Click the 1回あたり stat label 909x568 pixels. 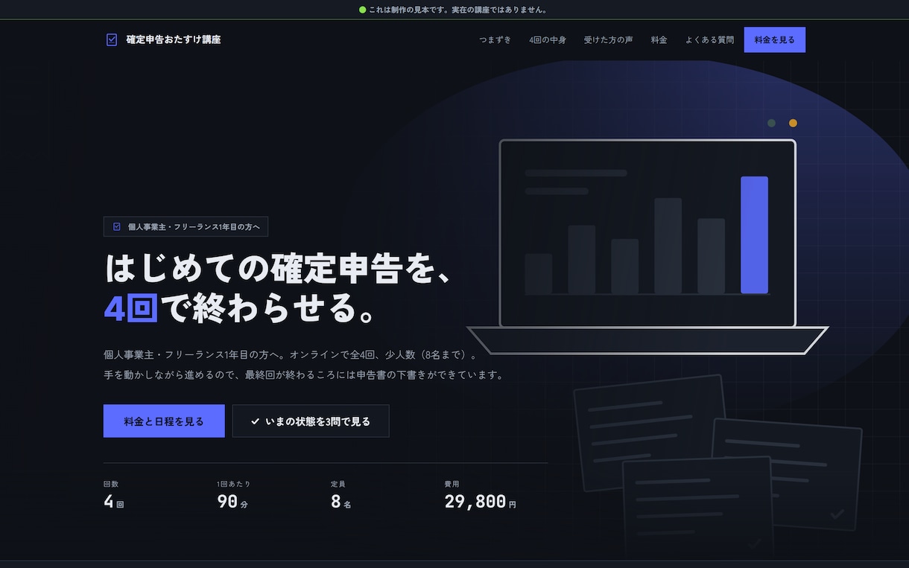(234, 484)
